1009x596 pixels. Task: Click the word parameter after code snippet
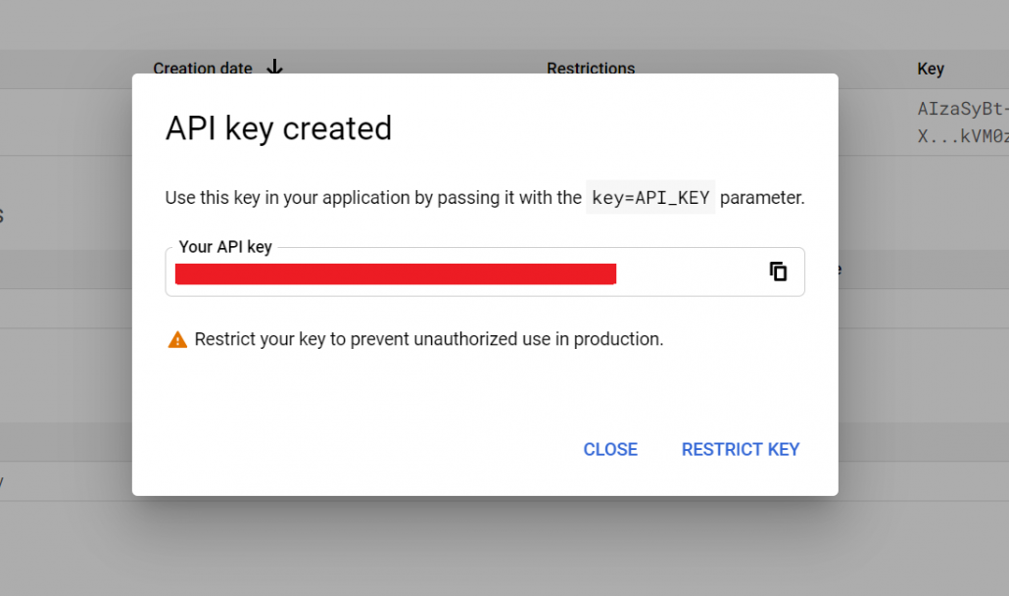tap(762, 198)
